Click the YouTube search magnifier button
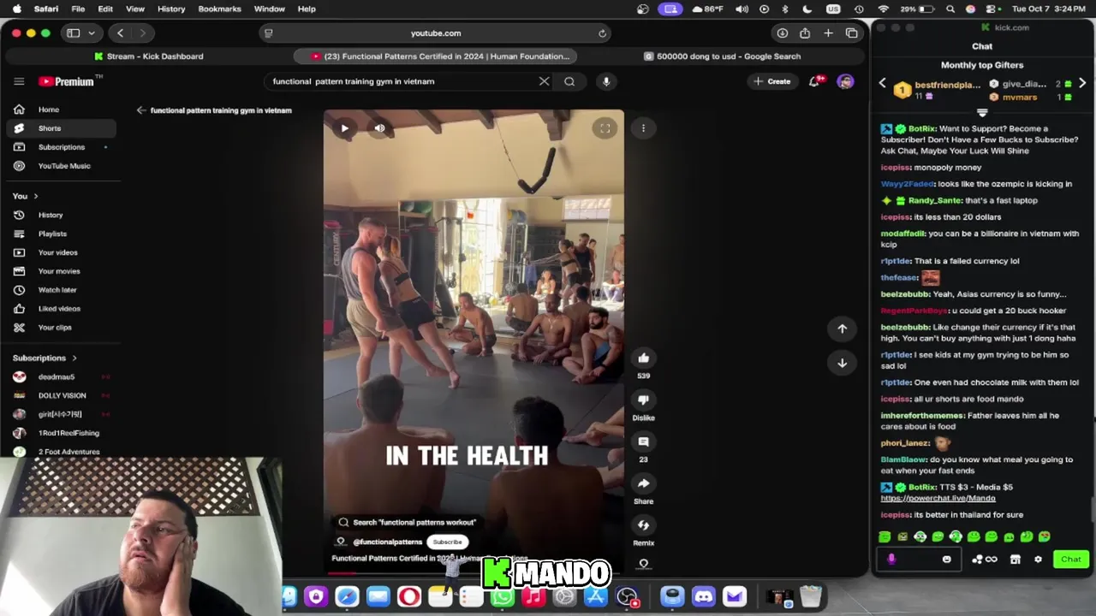The image size is (1096, 616). click(569, 81)
